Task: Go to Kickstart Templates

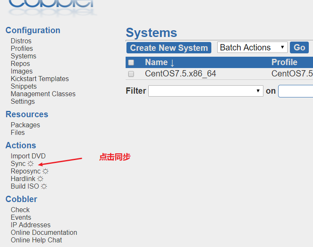Action: 39,79
